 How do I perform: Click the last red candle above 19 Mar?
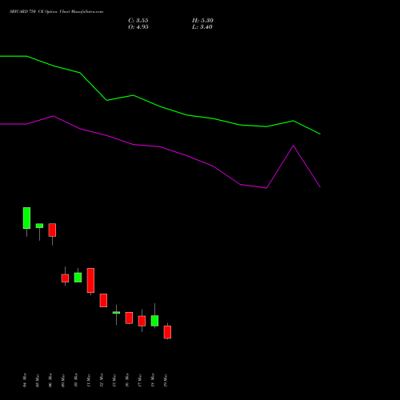point(167,332)
